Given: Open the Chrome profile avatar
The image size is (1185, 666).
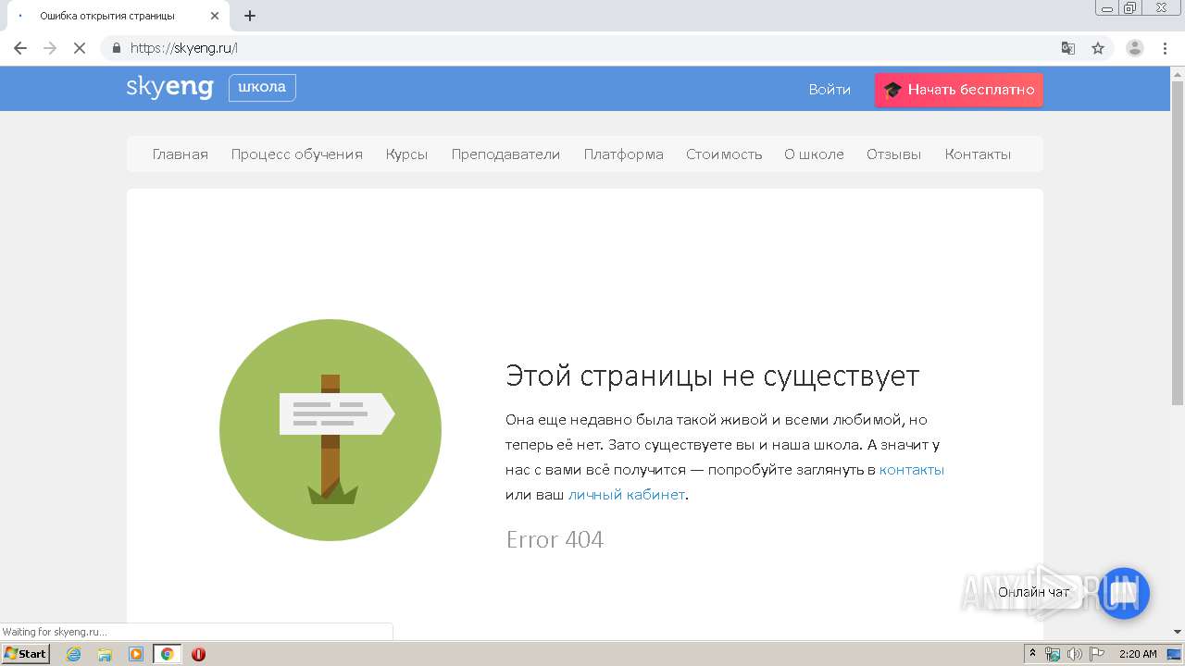Looking at the screenshot, I should [x=1135, y=48].
